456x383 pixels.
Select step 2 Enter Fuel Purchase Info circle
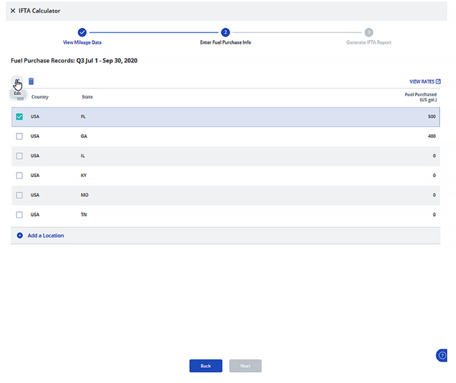[x=225, y=32]
